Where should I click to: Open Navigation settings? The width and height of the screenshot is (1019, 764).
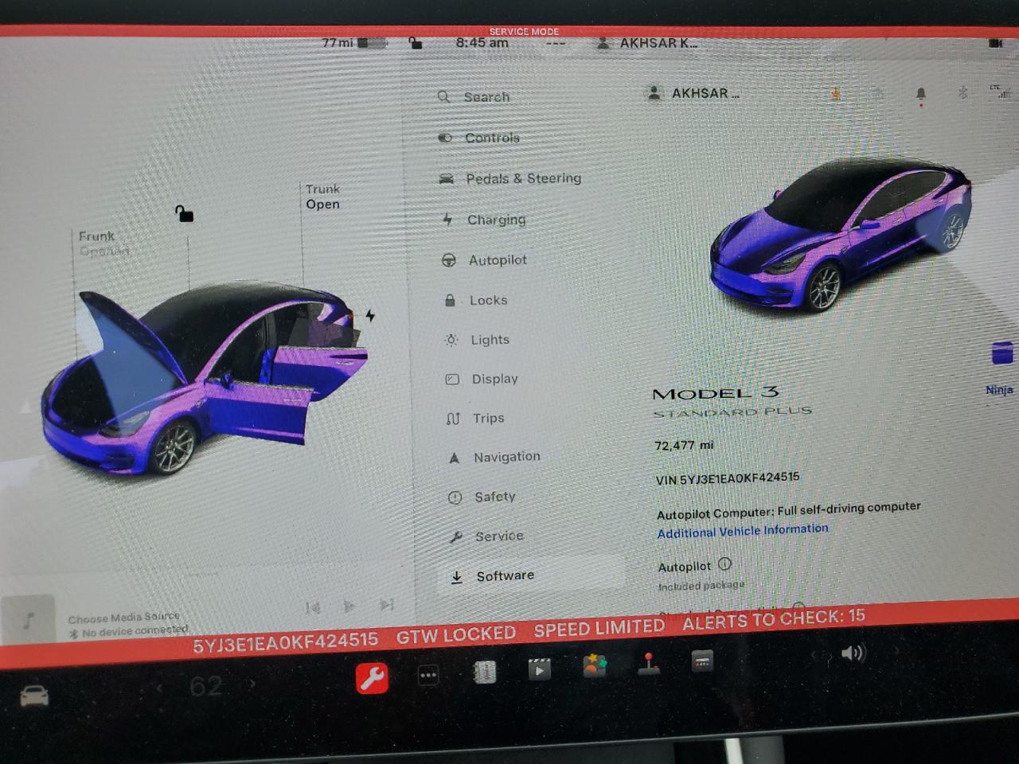coord(494,457)
